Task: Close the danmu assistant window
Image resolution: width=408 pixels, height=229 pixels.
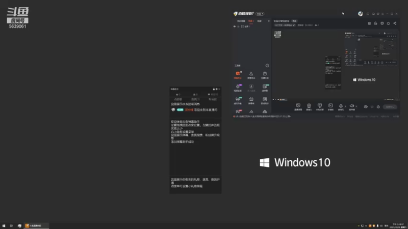Action: (219, 89)
